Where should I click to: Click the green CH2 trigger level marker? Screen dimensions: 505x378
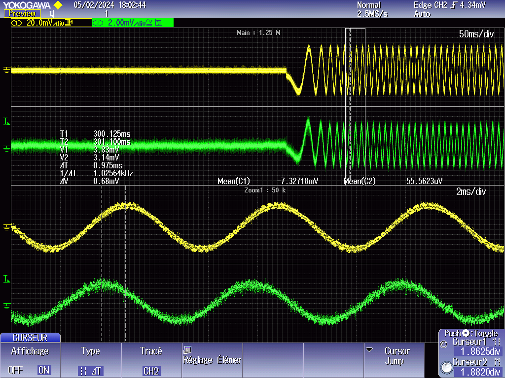[6, 121]
